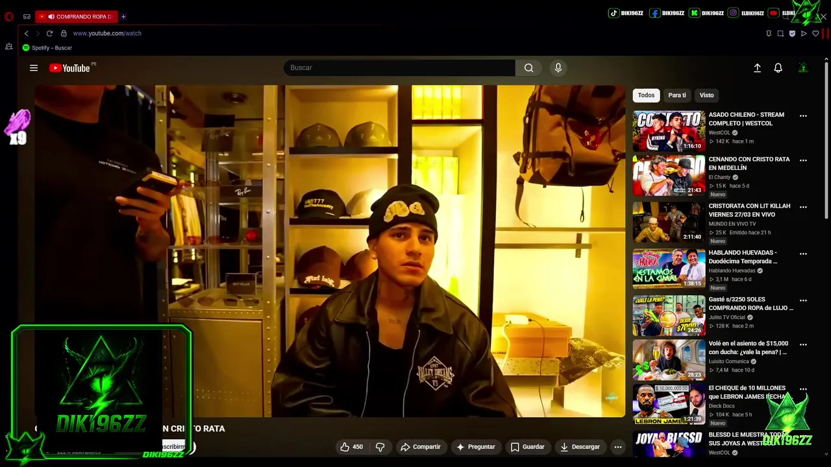Click the Preguntar button
Image resolution: width=831 pixels, height=467 pixels.
(476, 447)
